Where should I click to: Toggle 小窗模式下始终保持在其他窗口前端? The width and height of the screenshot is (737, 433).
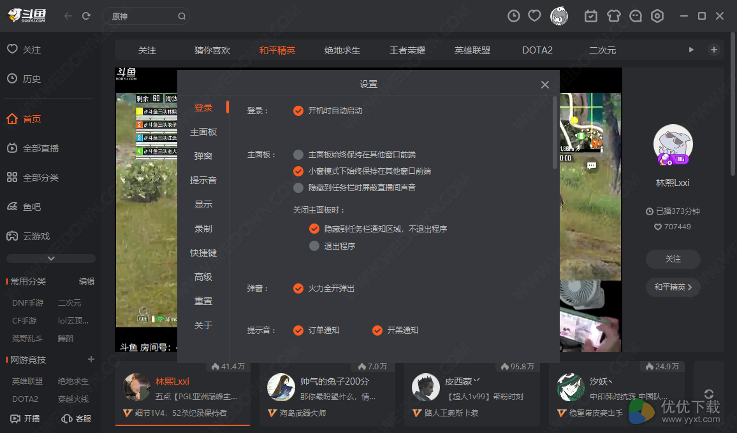coord(298,171)
